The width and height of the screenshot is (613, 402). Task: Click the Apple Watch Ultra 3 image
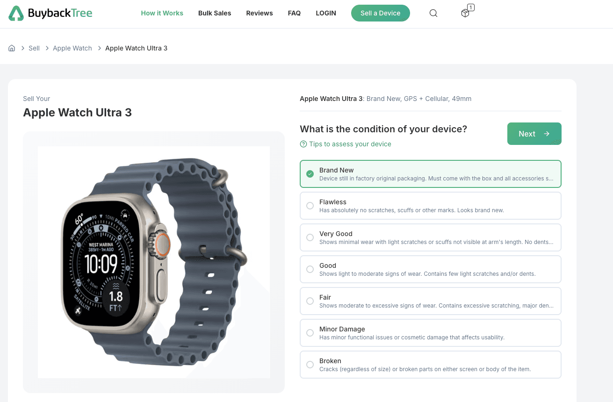click(x=154, y=262)
